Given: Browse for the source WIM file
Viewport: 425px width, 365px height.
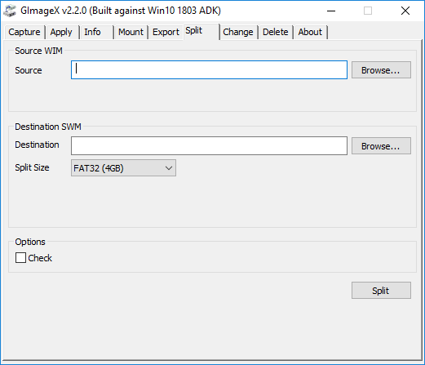Looking at the screenshot, I should (x=381, y=70).
